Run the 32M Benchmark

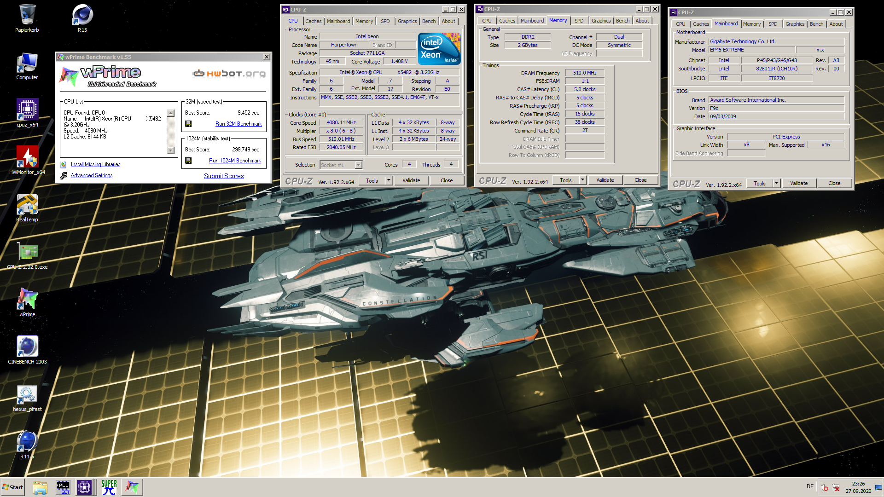[238, 124]
